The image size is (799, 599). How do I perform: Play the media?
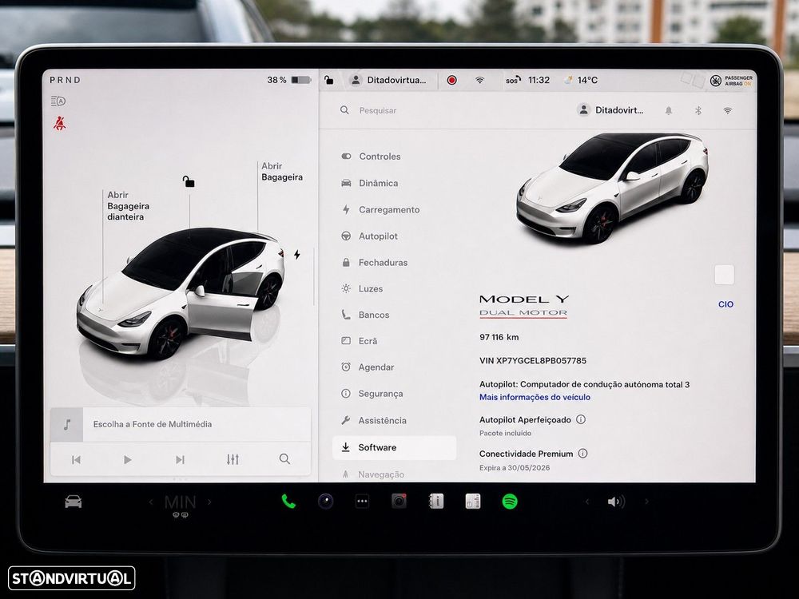point(127,460)
